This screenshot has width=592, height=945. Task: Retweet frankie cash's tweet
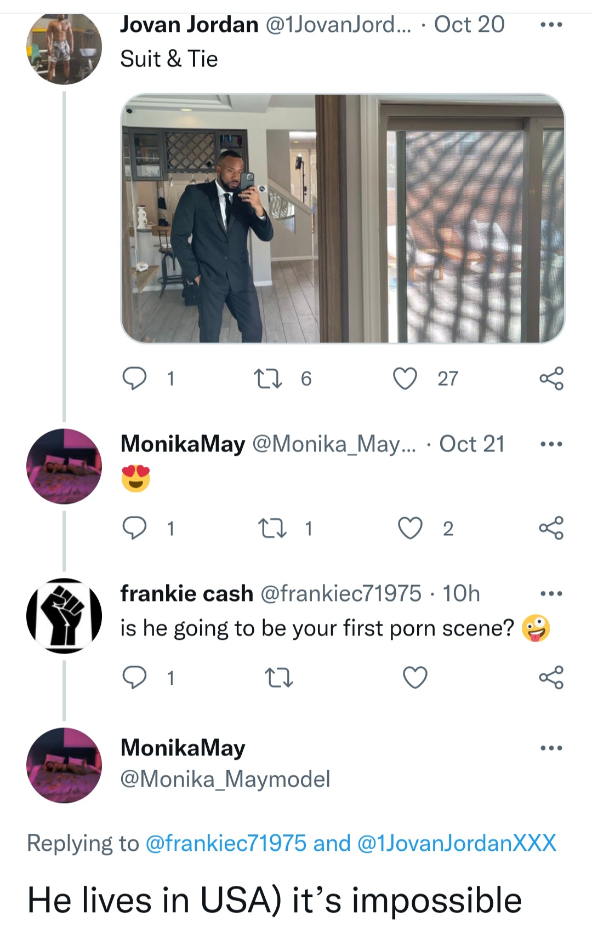(x=279, y=678)
